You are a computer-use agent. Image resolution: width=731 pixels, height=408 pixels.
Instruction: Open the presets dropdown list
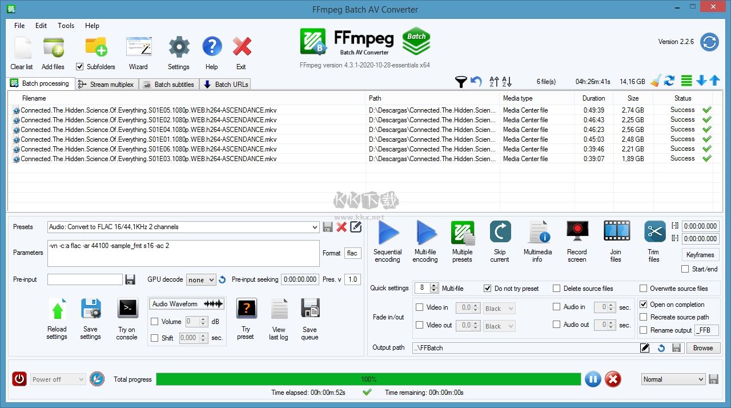pos(315,227)
